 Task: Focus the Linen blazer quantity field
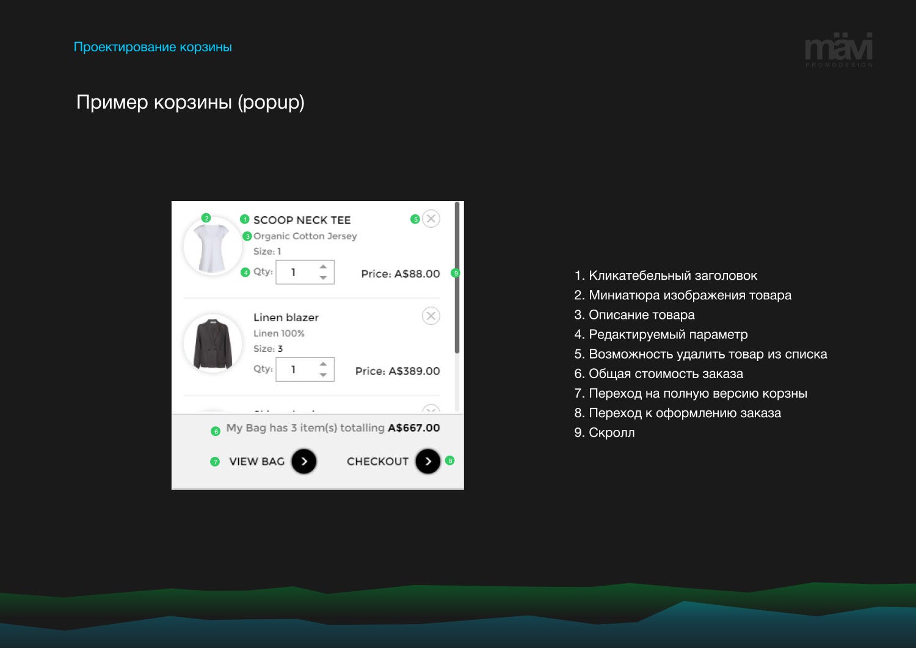(305, 370)
